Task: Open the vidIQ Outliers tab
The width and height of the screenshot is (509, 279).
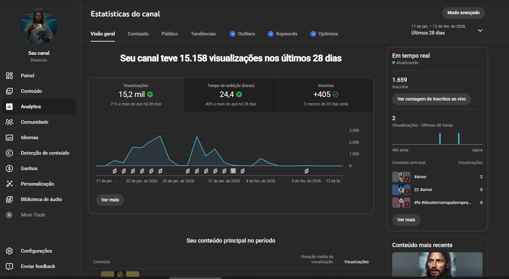Action: (242, 34)
